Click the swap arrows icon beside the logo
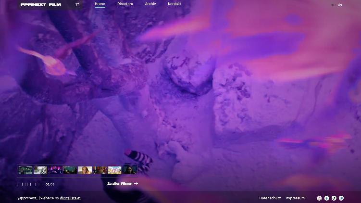 [x=77, y=4]
